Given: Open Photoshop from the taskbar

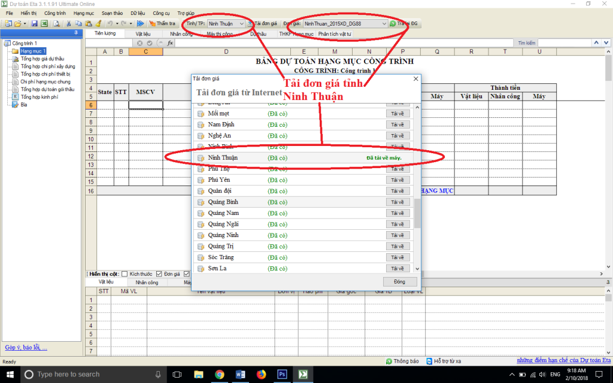Looking at the screenshot, I should coord(282,374).
